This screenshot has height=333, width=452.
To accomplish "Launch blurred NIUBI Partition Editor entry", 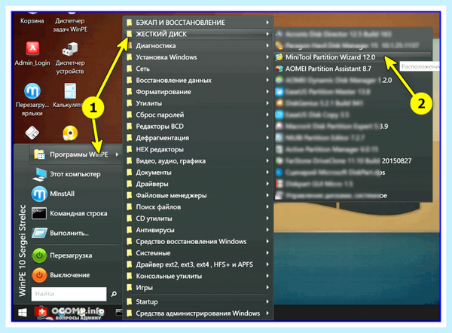I will click(353, 138).
